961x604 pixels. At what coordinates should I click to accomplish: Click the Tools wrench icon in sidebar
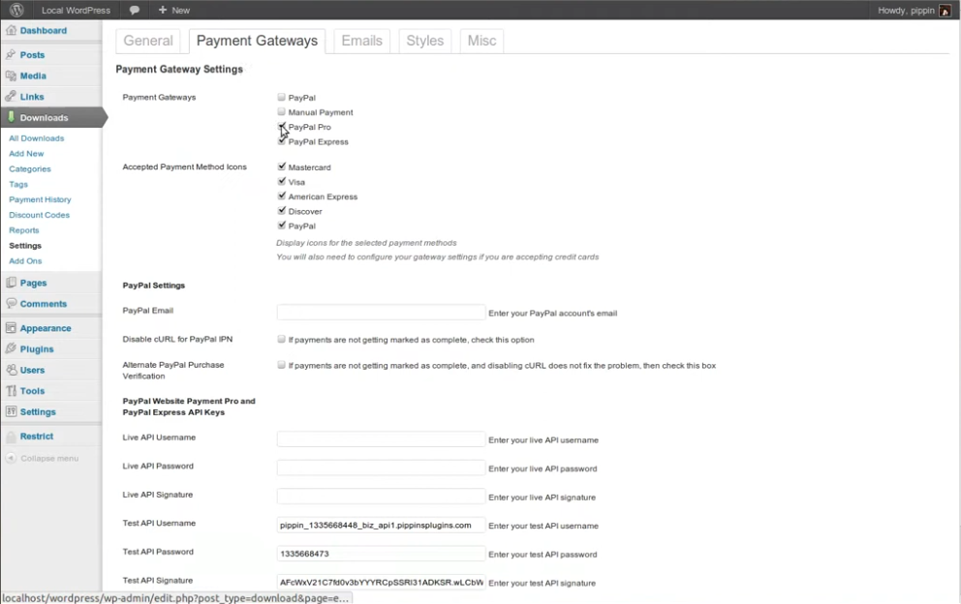12,391
